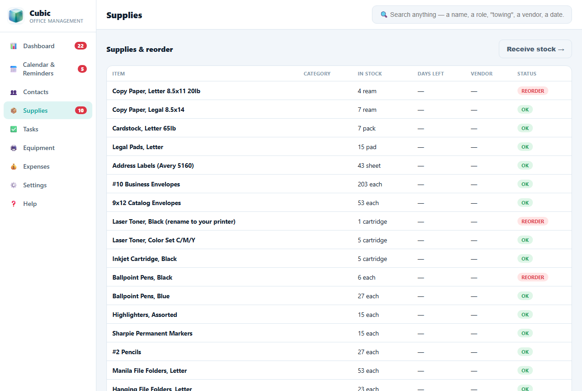The width and height of the screenshot is (582, 391).
Task: Click the DAYS LEFT column header
Action: [431, 74]
